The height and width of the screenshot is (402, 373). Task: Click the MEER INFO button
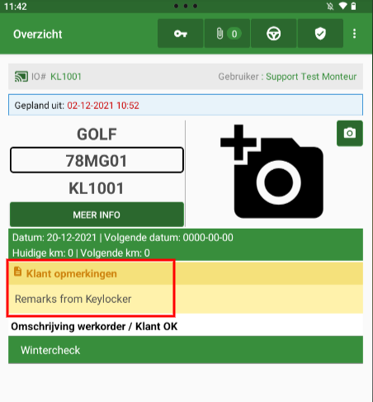[97, 215]
